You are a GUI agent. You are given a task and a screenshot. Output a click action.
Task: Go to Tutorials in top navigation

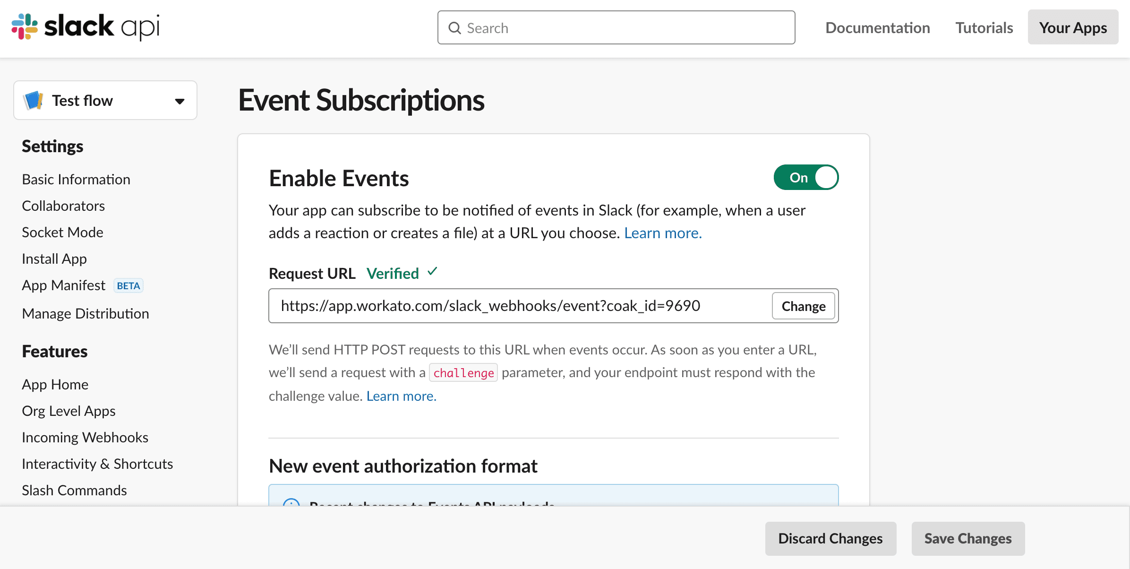click(x=984, y=28)
